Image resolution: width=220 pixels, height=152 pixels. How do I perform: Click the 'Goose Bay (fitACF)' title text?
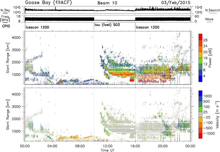[x=48, y=3]
